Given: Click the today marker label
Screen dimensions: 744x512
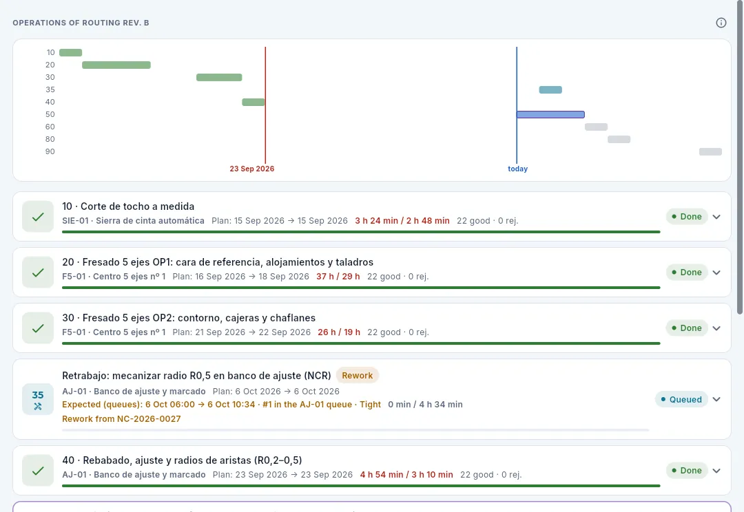Looking at the screenshot, I should point(517,169).
